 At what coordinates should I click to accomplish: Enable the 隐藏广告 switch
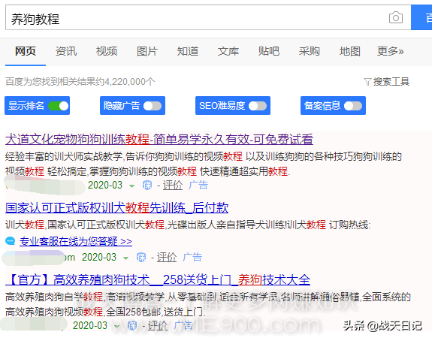tap(153, 106)
